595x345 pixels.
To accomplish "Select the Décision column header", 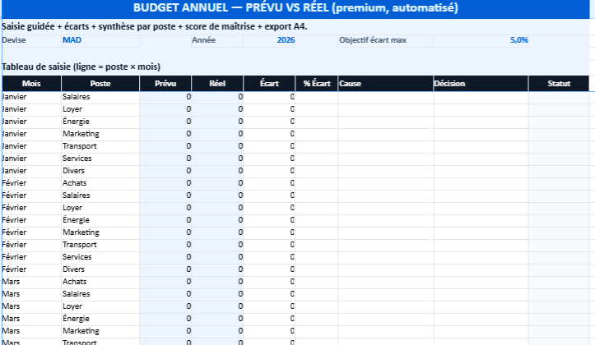I will pos(480,84).
